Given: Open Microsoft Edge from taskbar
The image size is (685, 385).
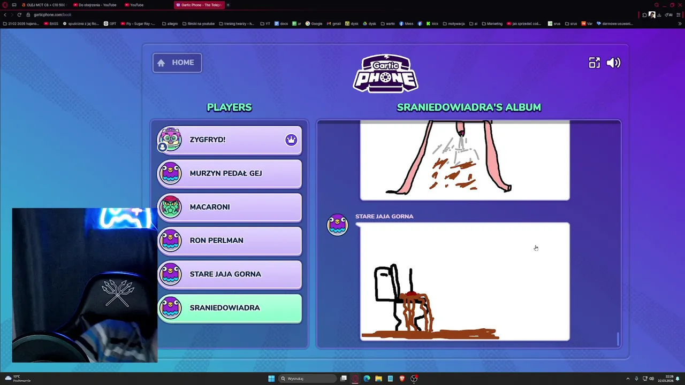Looking at the screenshot, I should click(367, 379).
